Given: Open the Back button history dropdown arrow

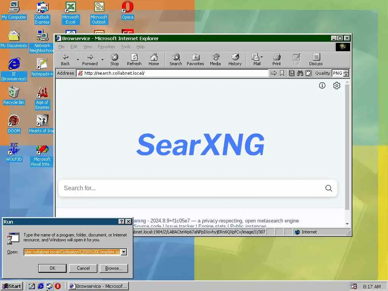Looking at the screenshot, I should [78, 59].
